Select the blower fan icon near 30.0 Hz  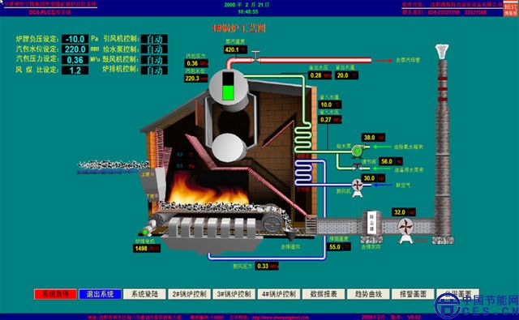[357, 187]
